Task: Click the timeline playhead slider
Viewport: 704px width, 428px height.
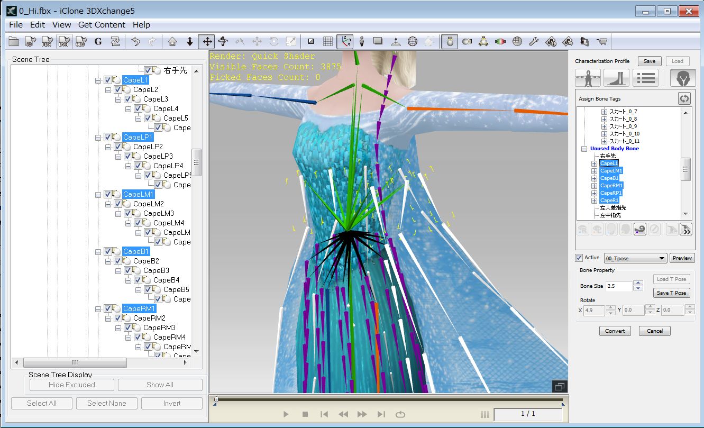Action: 215,399
